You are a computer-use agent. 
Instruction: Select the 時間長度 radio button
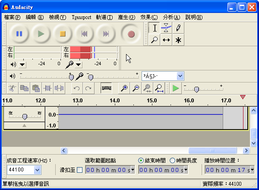pos(172,161)
